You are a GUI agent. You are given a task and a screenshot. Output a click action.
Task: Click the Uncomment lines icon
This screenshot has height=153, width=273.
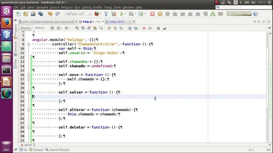coord(164,28)
